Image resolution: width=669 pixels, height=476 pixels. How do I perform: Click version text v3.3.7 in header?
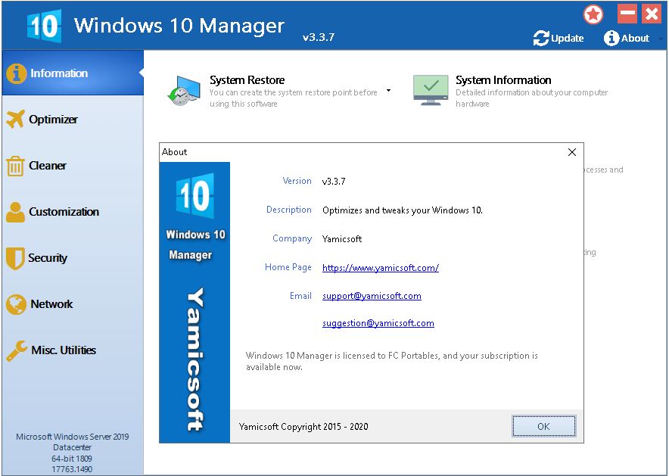tap(319, 37)
